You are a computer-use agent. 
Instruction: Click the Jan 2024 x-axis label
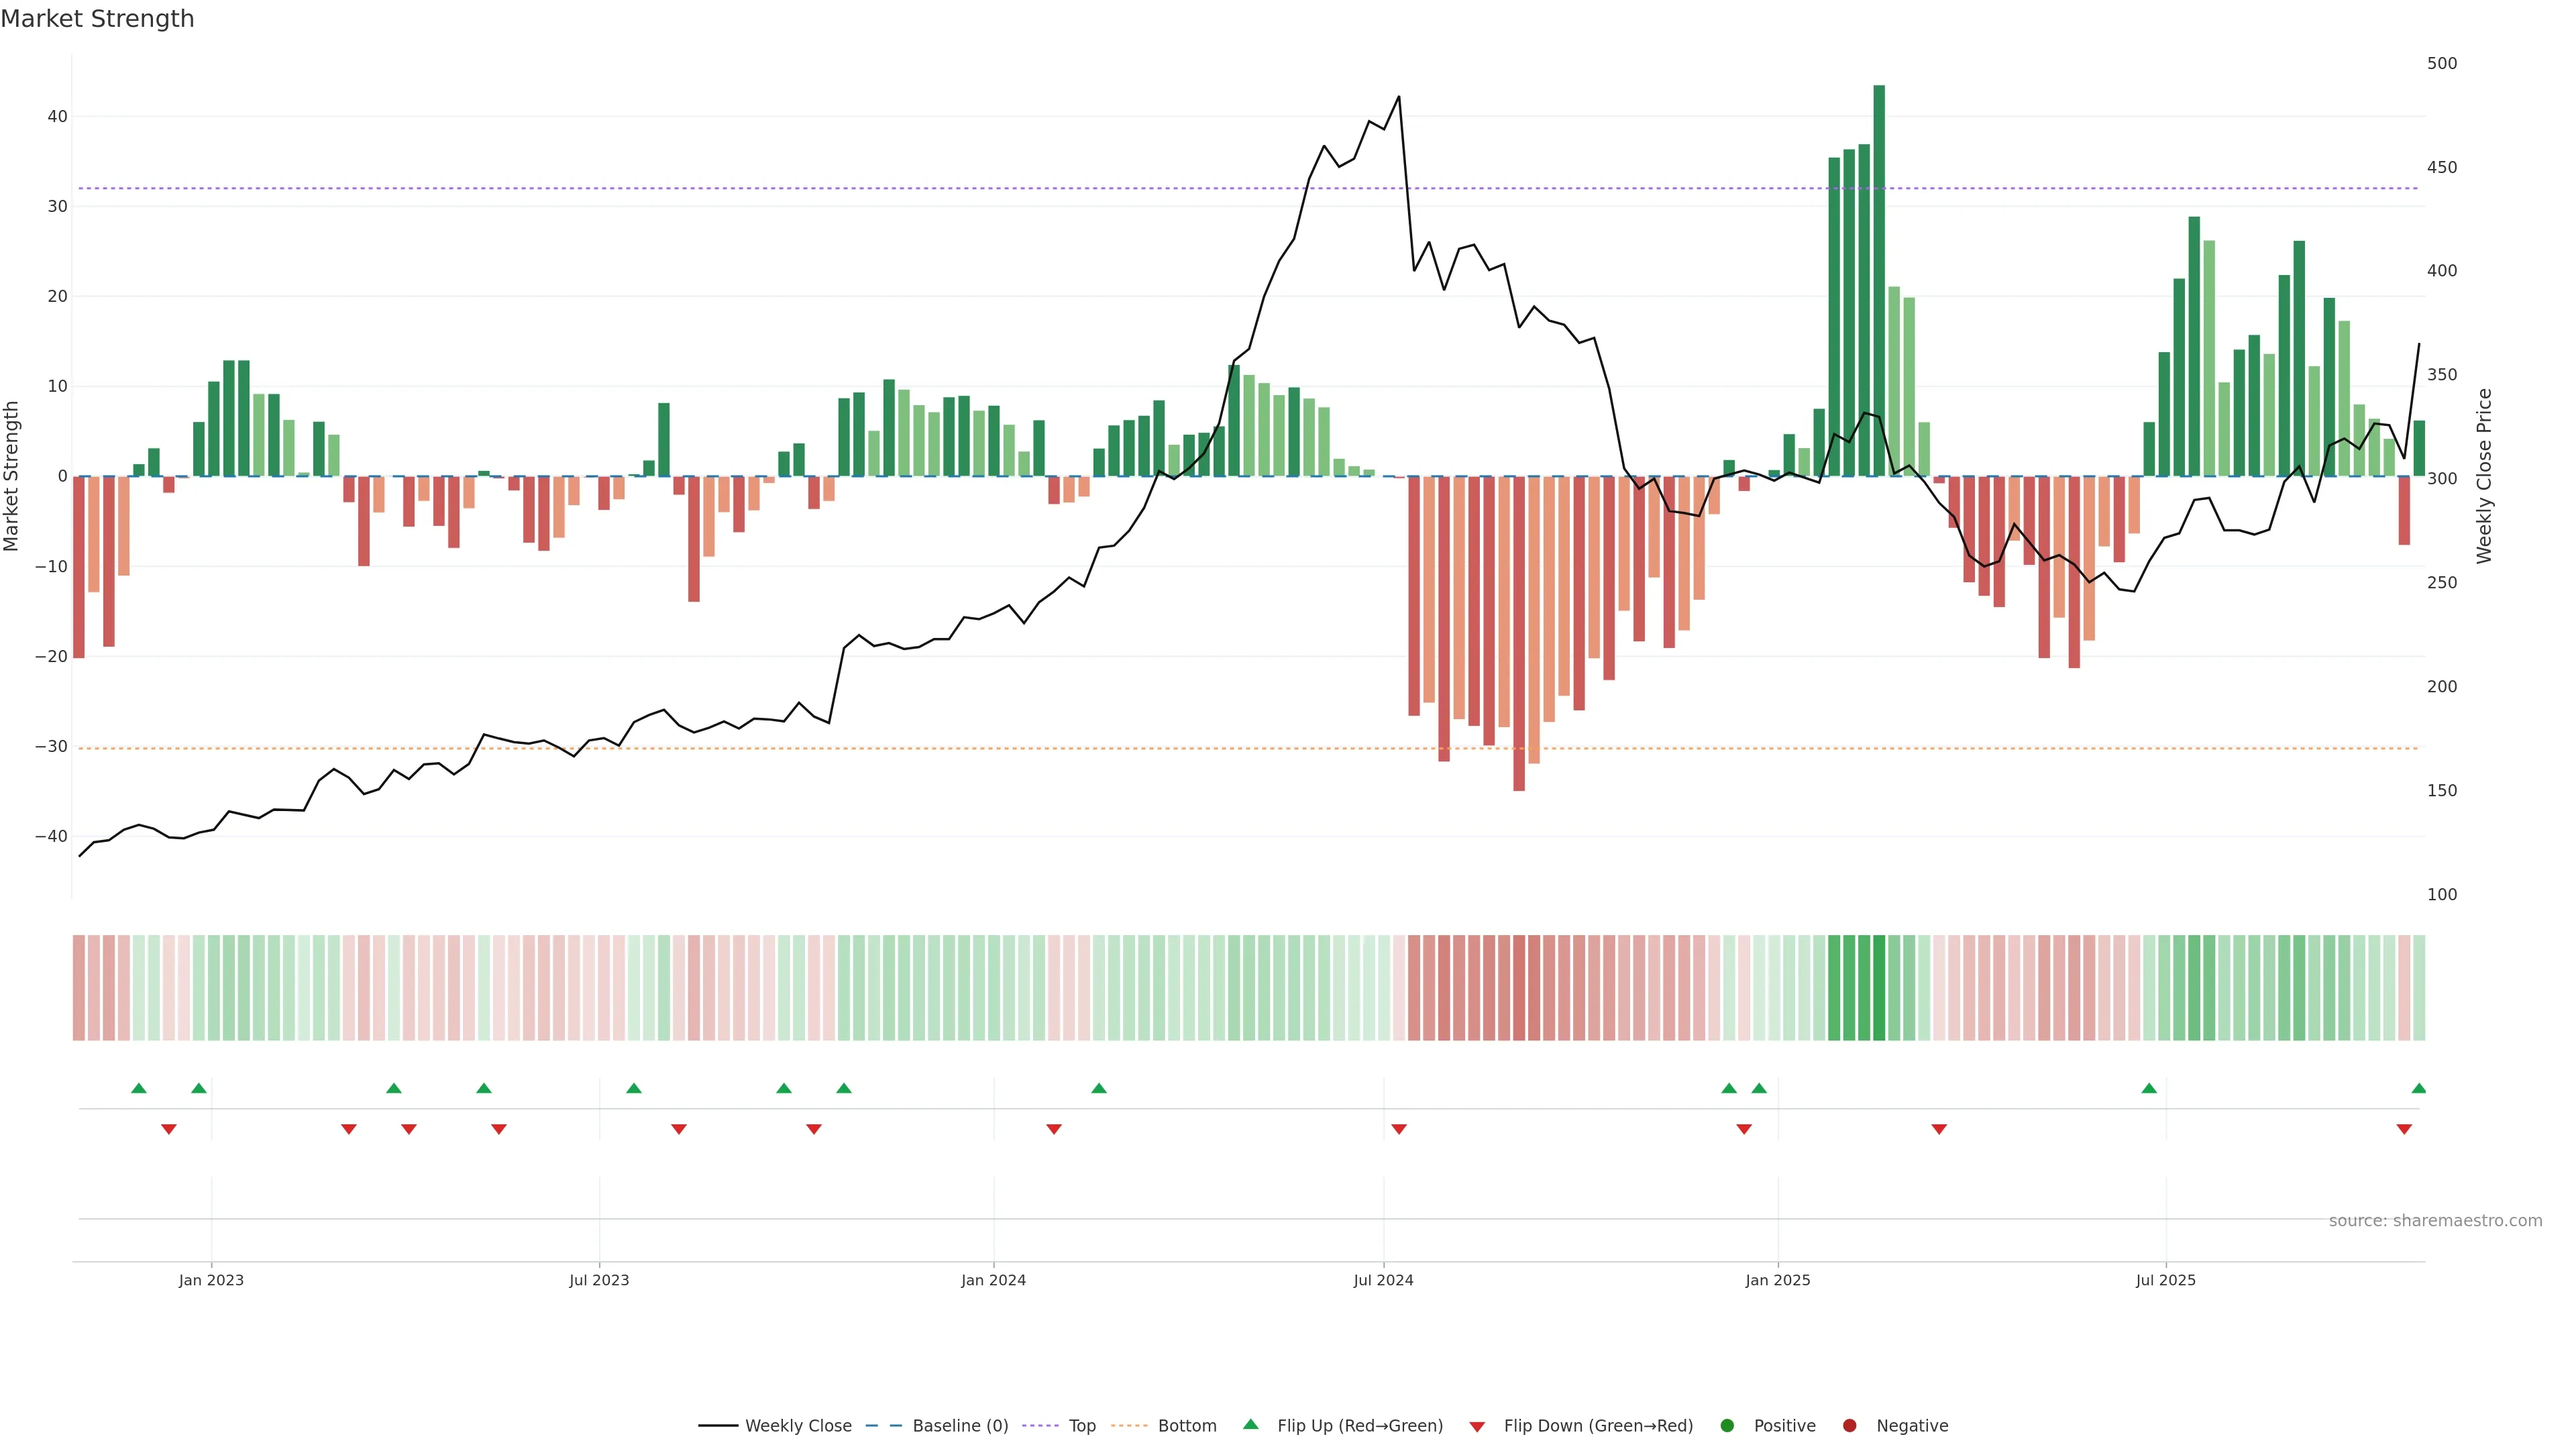[993, 1280]
